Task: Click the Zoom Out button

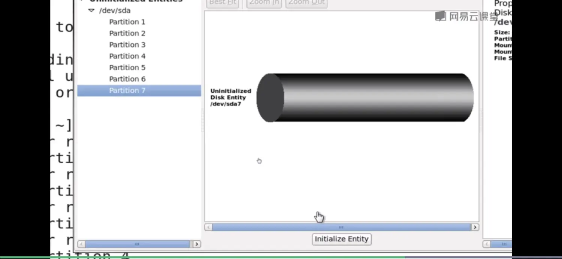Action: pyautogui.click(x=306, y=3)
